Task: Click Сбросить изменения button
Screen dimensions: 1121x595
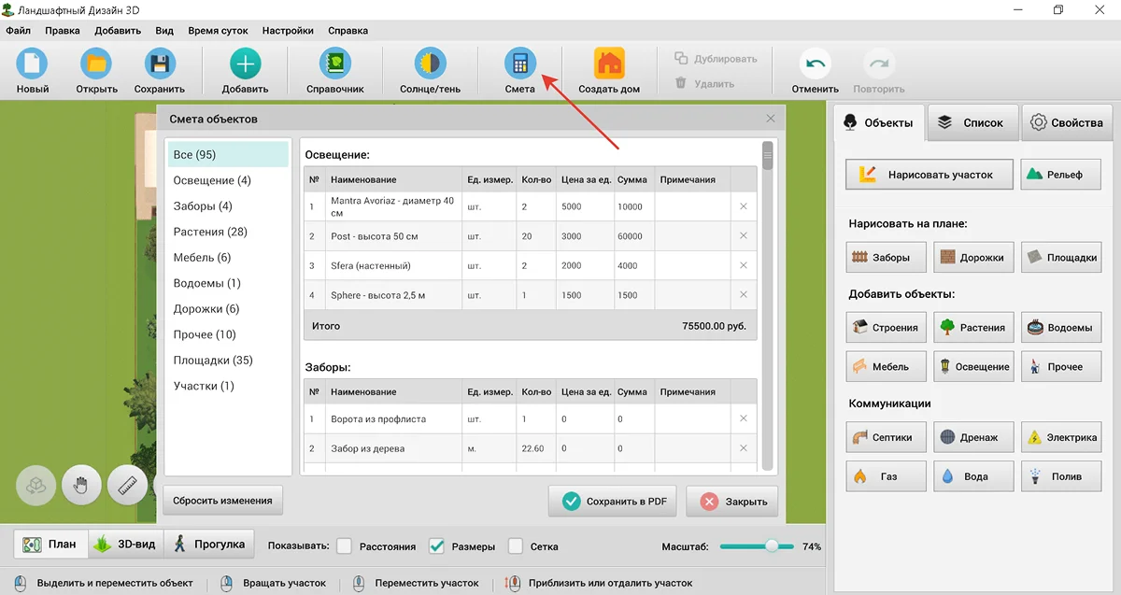Action: [x=222, y=500]
